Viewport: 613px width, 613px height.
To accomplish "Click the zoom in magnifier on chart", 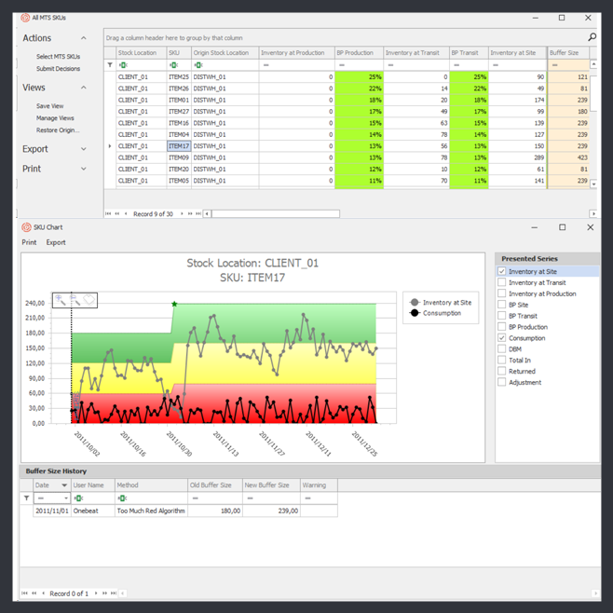I will pos(61,300).
